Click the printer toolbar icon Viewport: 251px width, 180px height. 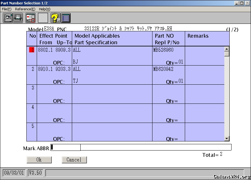(x=18, y=18)
